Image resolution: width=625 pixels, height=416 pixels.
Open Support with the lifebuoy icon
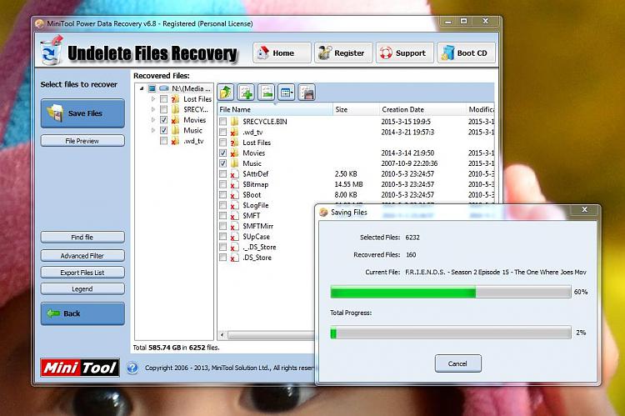pos(403,53)
